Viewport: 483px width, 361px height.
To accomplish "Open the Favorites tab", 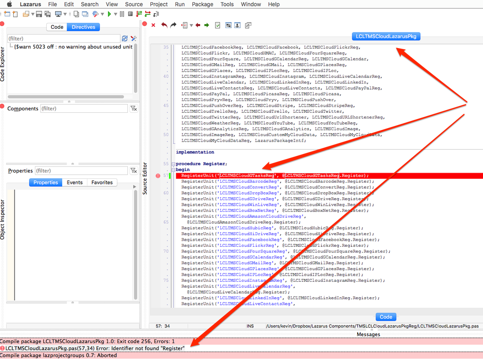I will click(x=102, y=183).
